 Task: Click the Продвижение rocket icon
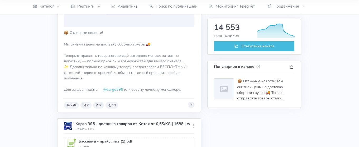click(269, 6)
